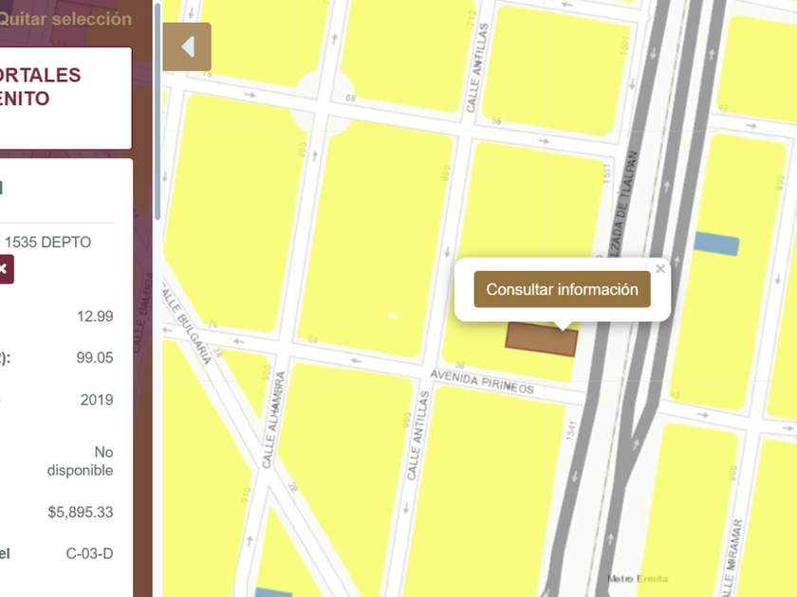Click the 1535 DEPTO address text

[47, 243]
